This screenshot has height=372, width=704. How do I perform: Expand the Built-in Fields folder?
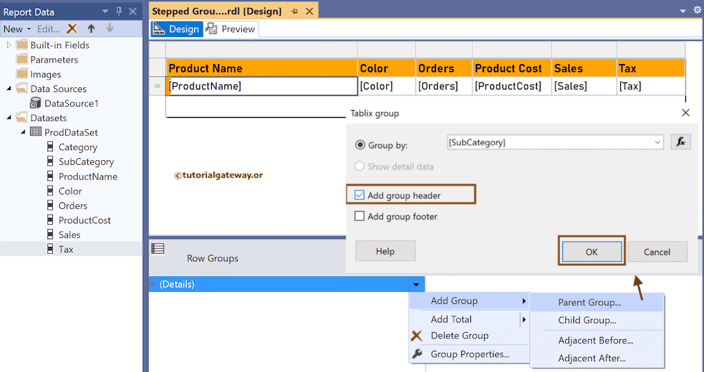click(x=8, y=45)
